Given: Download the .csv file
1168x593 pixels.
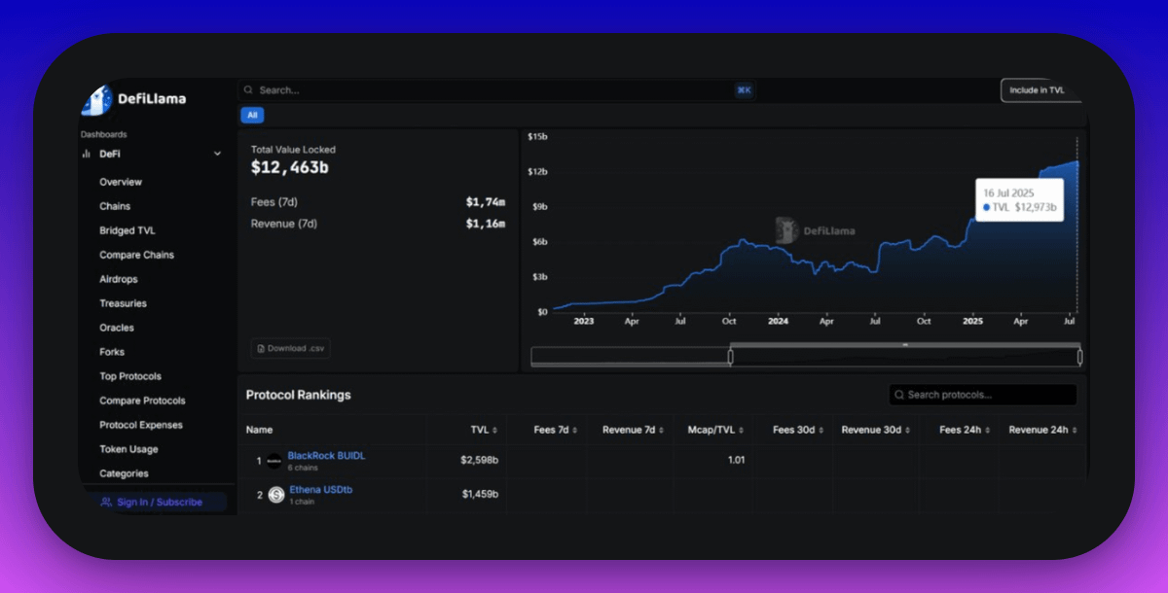Looking at the screenshot, I should coord(290,348).
